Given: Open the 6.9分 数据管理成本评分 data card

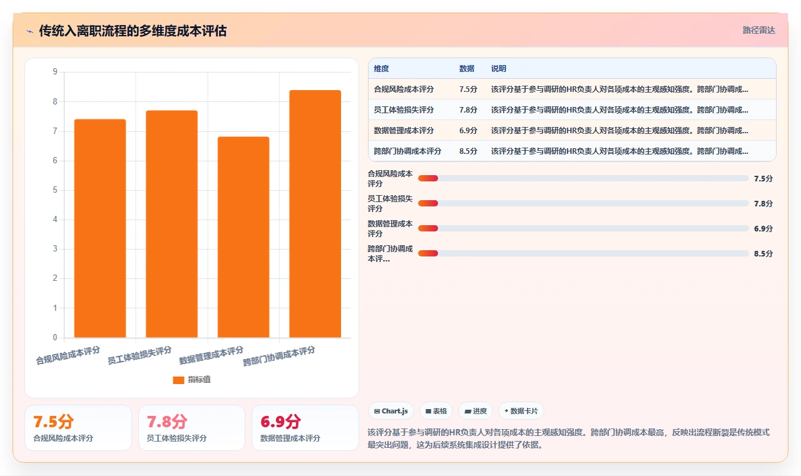Looking at the screenshot, I should point(305,428).
